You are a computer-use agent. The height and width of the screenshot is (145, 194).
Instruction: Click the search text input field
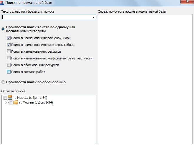[x=47, y=17]
